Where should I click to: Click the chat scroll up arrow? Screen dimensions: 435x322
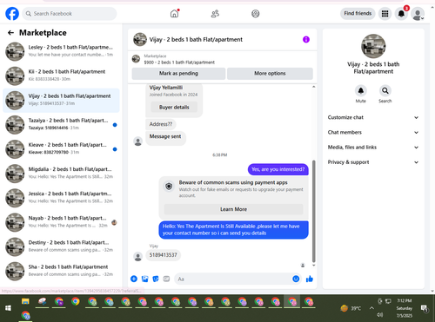(x=313, y=87)
